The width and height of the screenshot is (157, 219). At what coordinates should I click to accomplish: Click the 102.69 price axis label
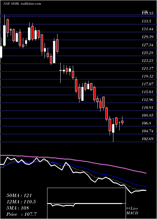[x=147, y=139]
